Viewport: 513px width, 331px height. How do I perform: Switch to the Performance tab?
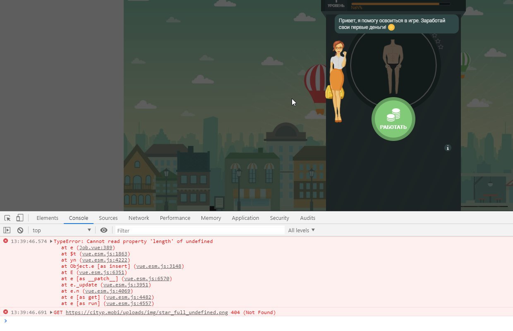point(175,218)
